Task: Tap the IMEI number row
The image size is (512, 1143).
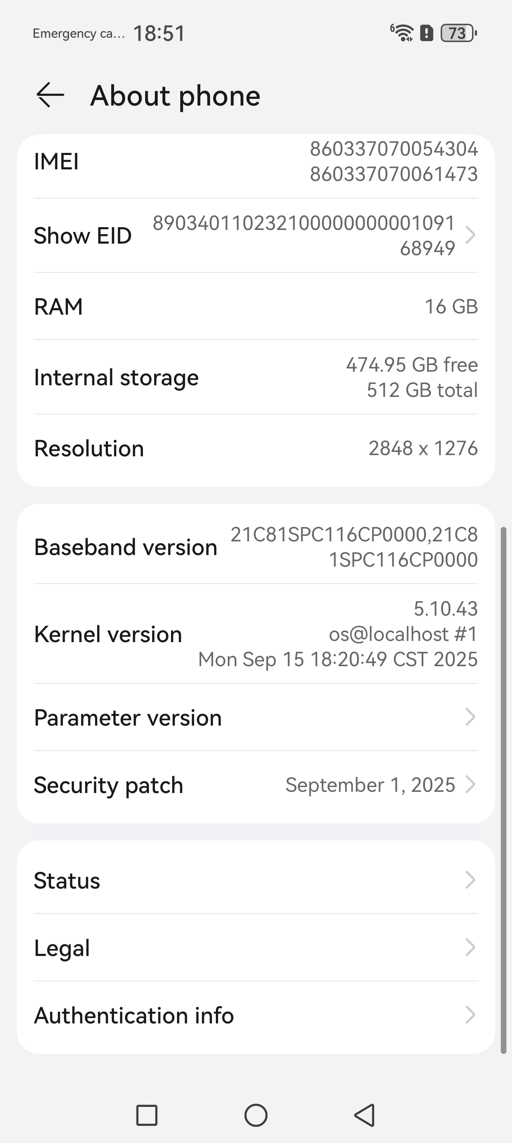Action: coord(256,161)
